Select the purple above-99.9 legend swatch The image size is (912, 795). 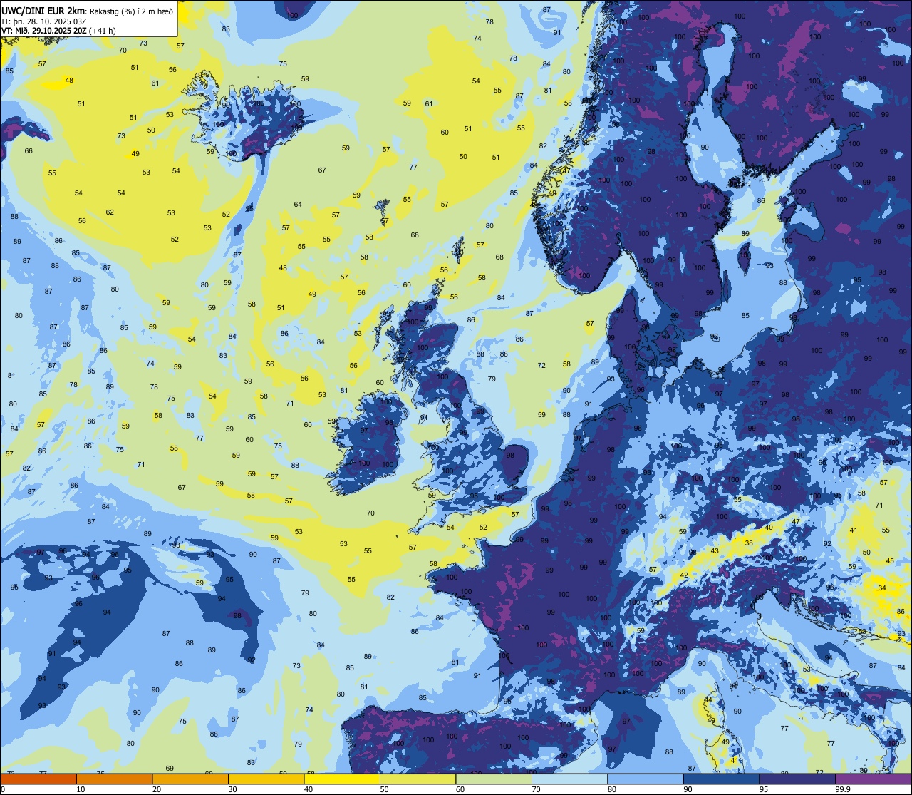[x=874, y=779]
